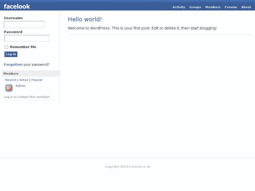Show Active members

[x=24, y=80]
